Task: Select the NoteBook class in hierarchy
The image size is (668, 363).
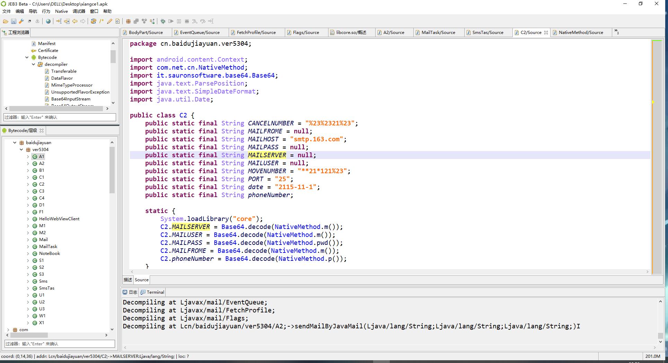Action: tap(50, 254)
